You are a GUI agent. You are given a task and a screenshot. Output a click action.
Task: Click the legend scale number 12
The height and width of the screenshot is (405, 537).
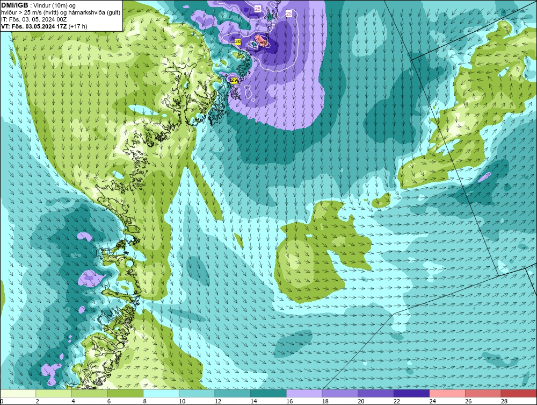coord(218,402)
